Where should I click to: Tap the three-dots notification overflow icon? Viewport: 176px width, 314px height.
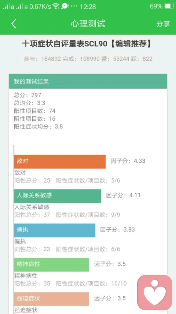coord(74,6)
